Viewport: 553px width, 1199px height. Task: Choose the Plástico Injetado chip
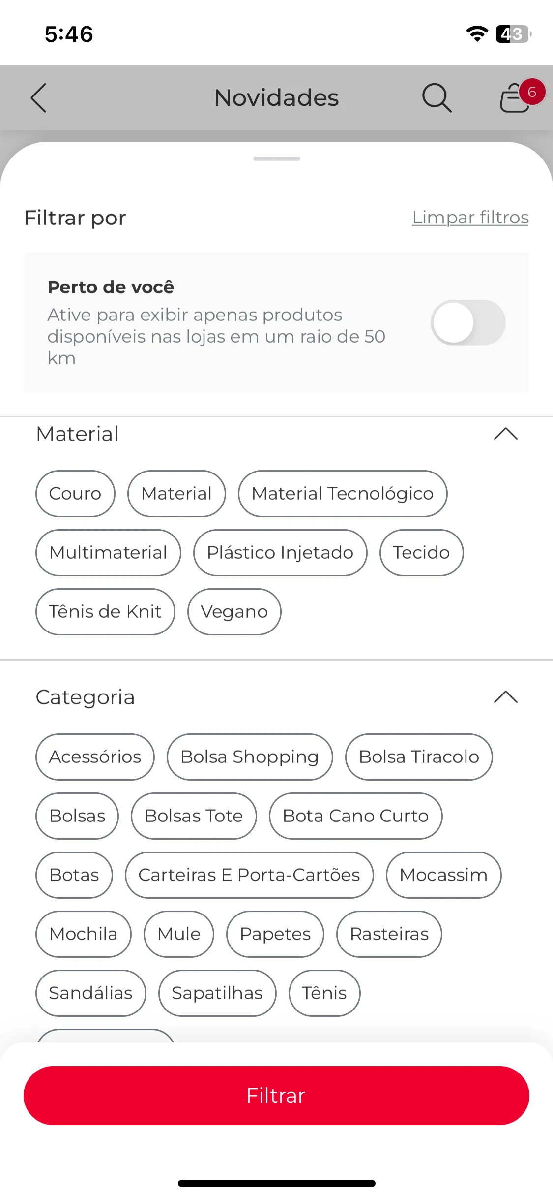pos(280,553)
